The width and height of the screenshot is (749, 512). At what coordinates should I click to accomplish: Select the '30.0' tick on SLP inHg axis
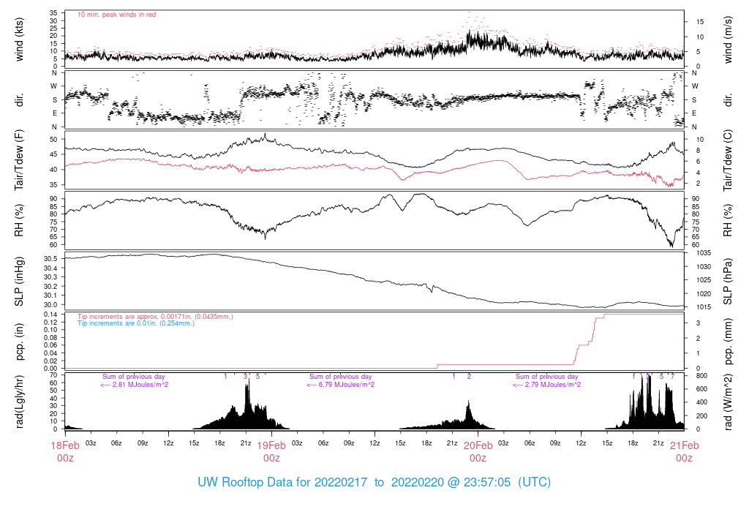click(x=50, y=305)
